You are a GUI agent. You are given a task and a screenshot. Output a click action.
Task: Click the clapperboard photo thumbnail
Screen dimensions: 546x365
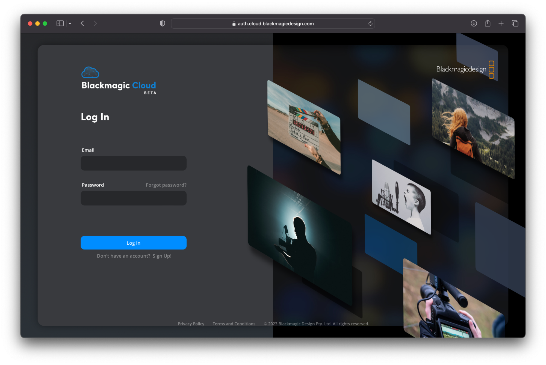click(x=304, y=127)
